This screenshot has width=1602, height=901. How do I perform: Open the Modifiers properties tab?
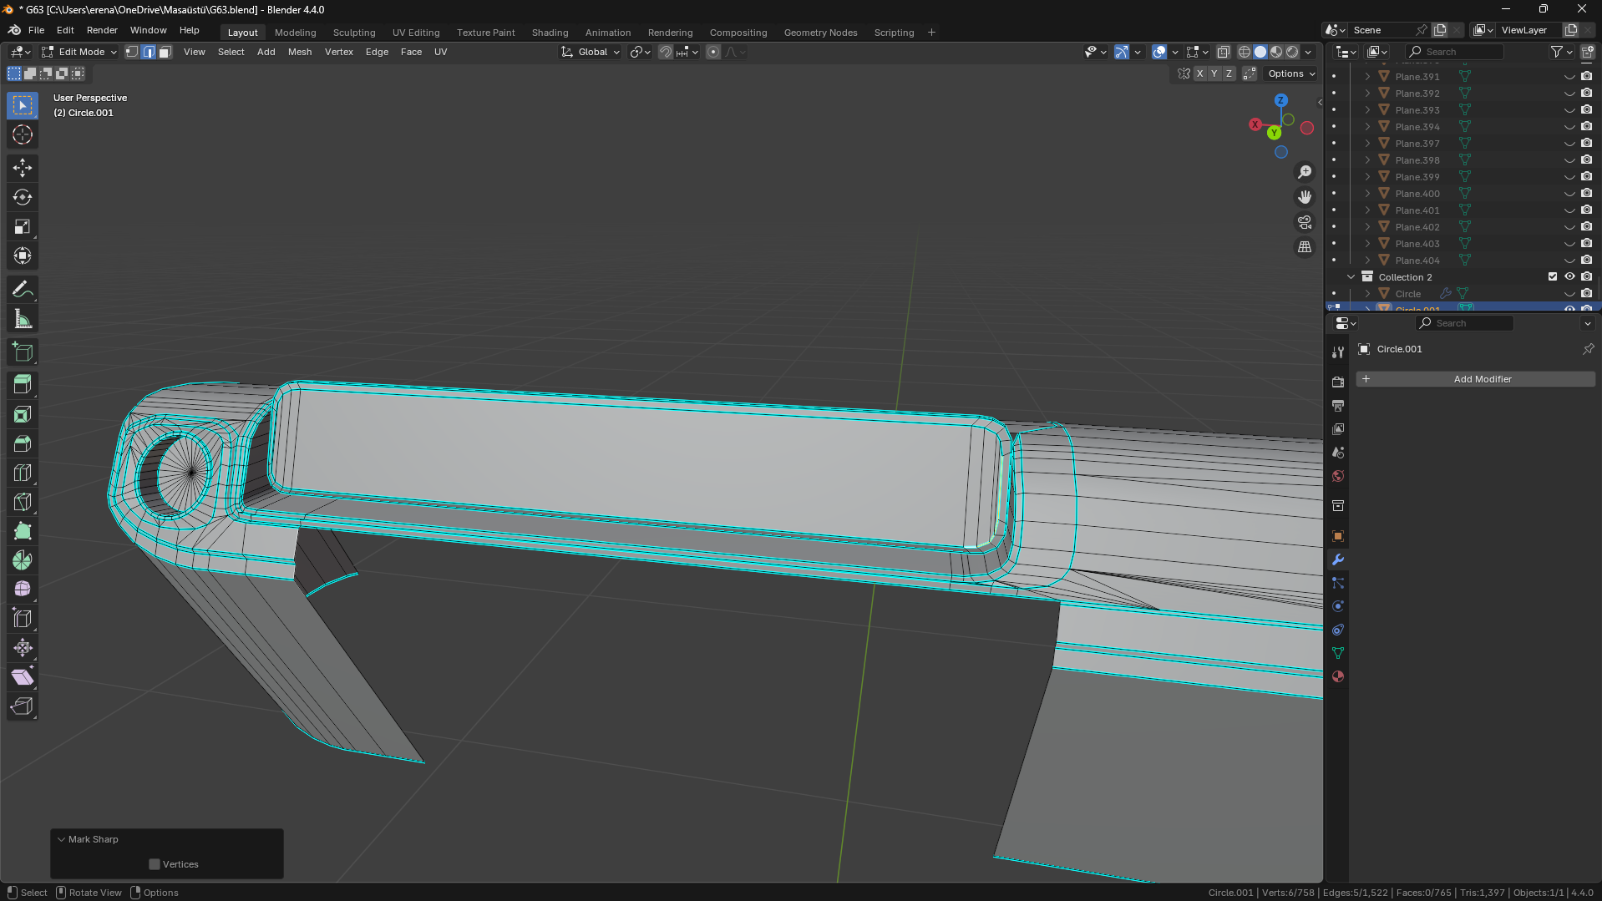[x=1338, y=559]
